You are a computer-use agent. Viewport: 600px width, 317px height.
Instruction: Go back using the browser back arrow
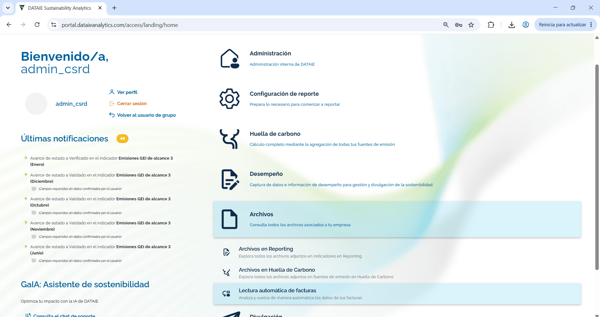coord(9,25)
